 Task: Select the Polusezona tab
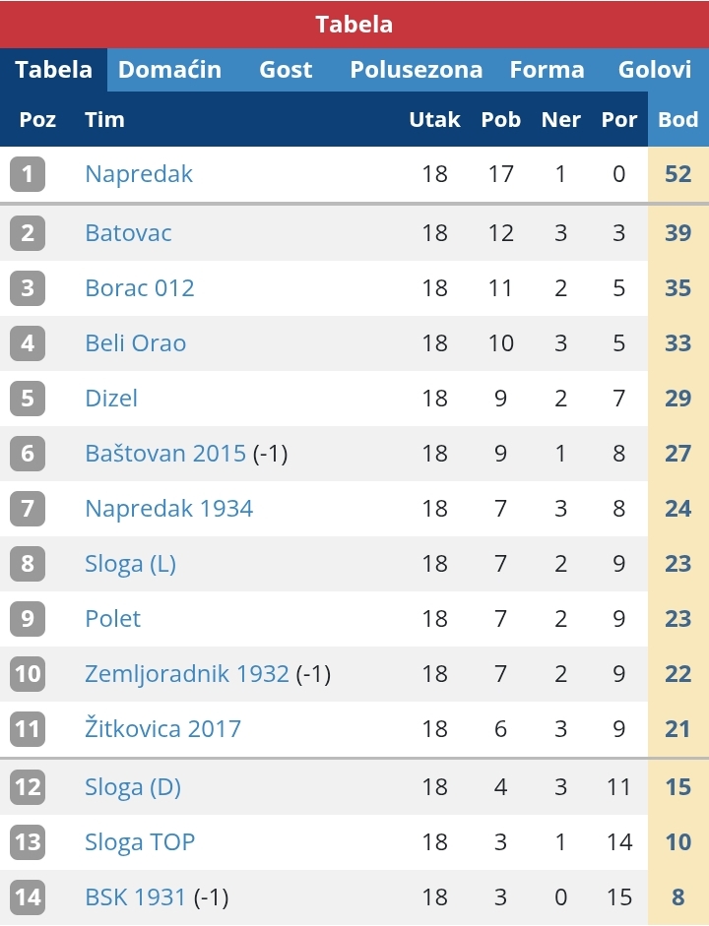(x=416, y=70)
